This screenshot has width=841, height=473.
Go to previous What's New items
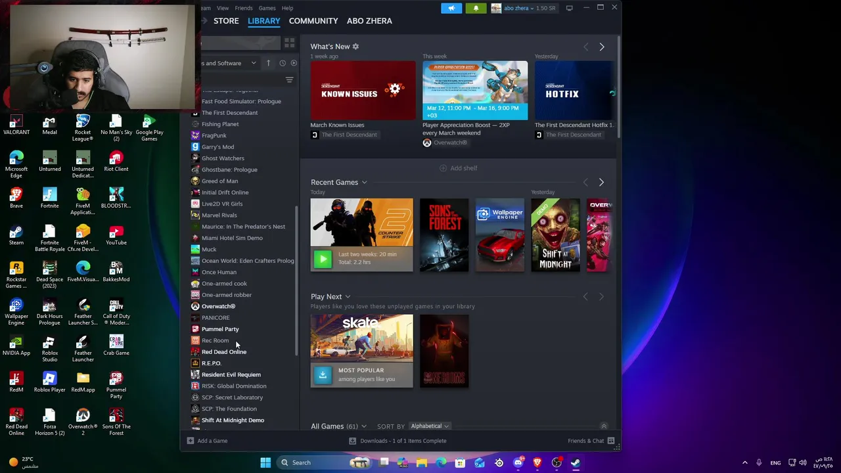585,47
